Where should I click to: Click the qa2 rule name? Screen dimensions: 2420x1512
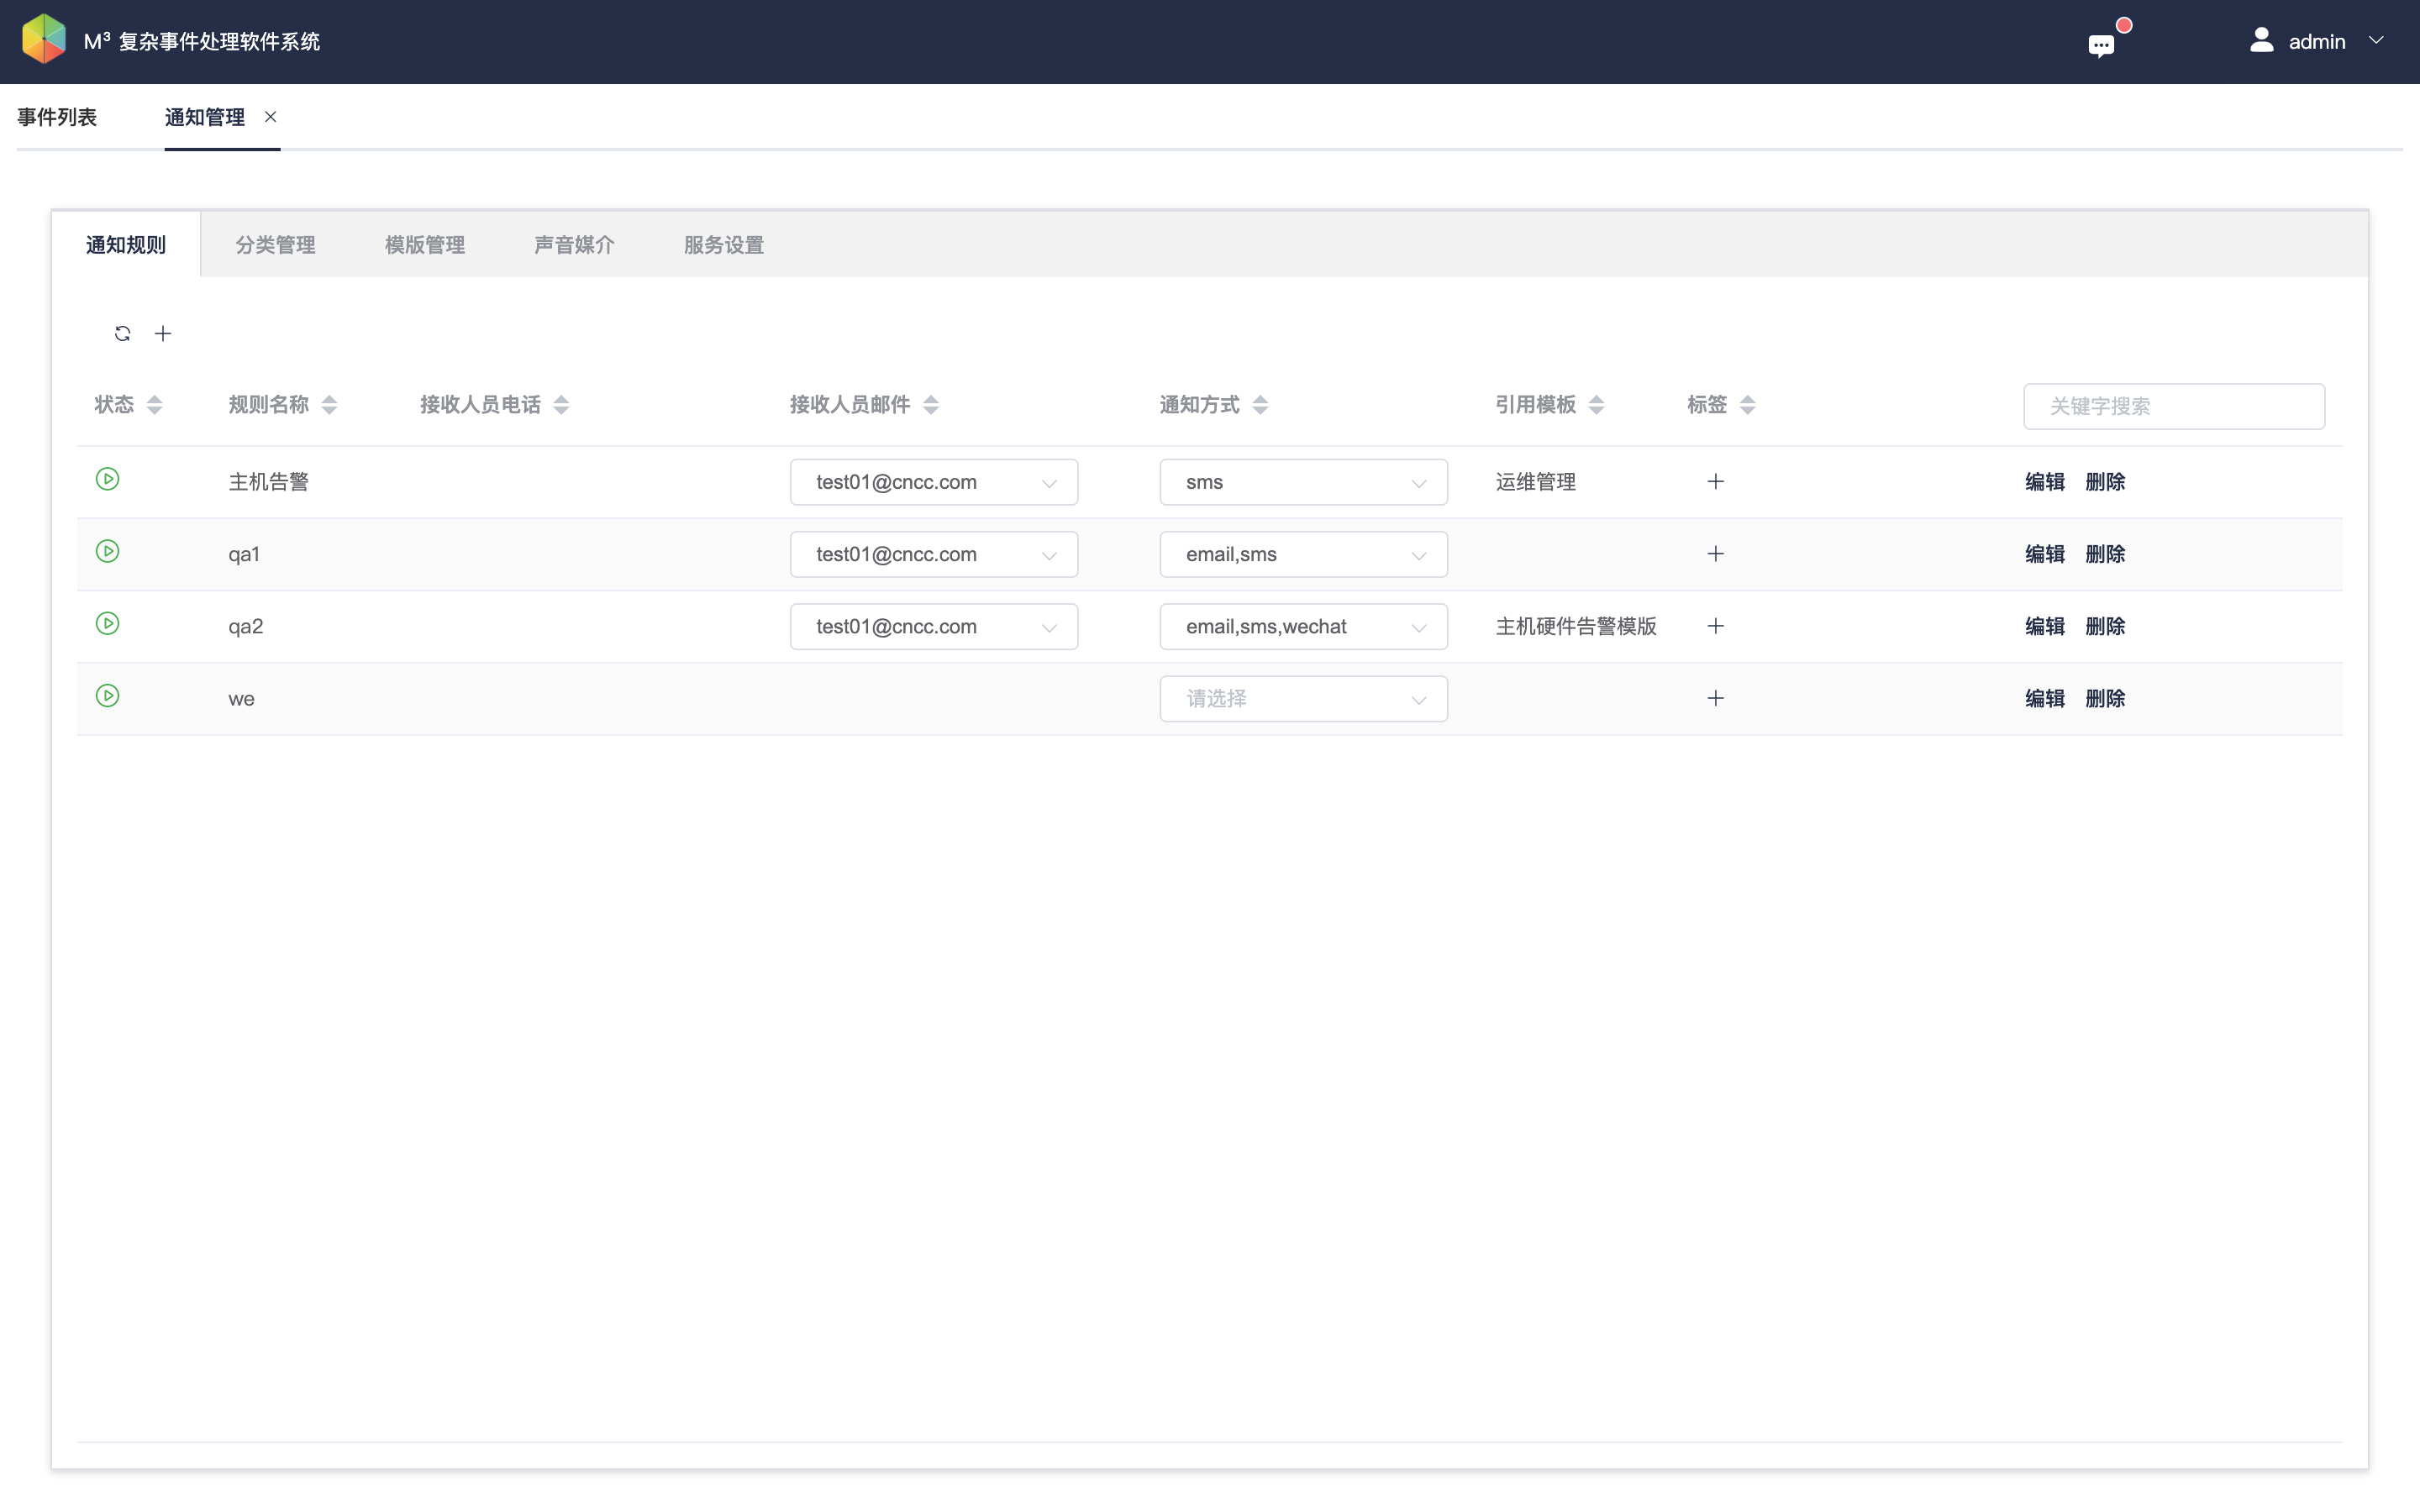(x=246, y=626)
